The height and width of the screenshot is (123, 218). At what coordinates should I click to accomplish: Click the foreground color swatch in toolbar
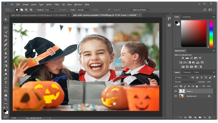pos(5,111)
